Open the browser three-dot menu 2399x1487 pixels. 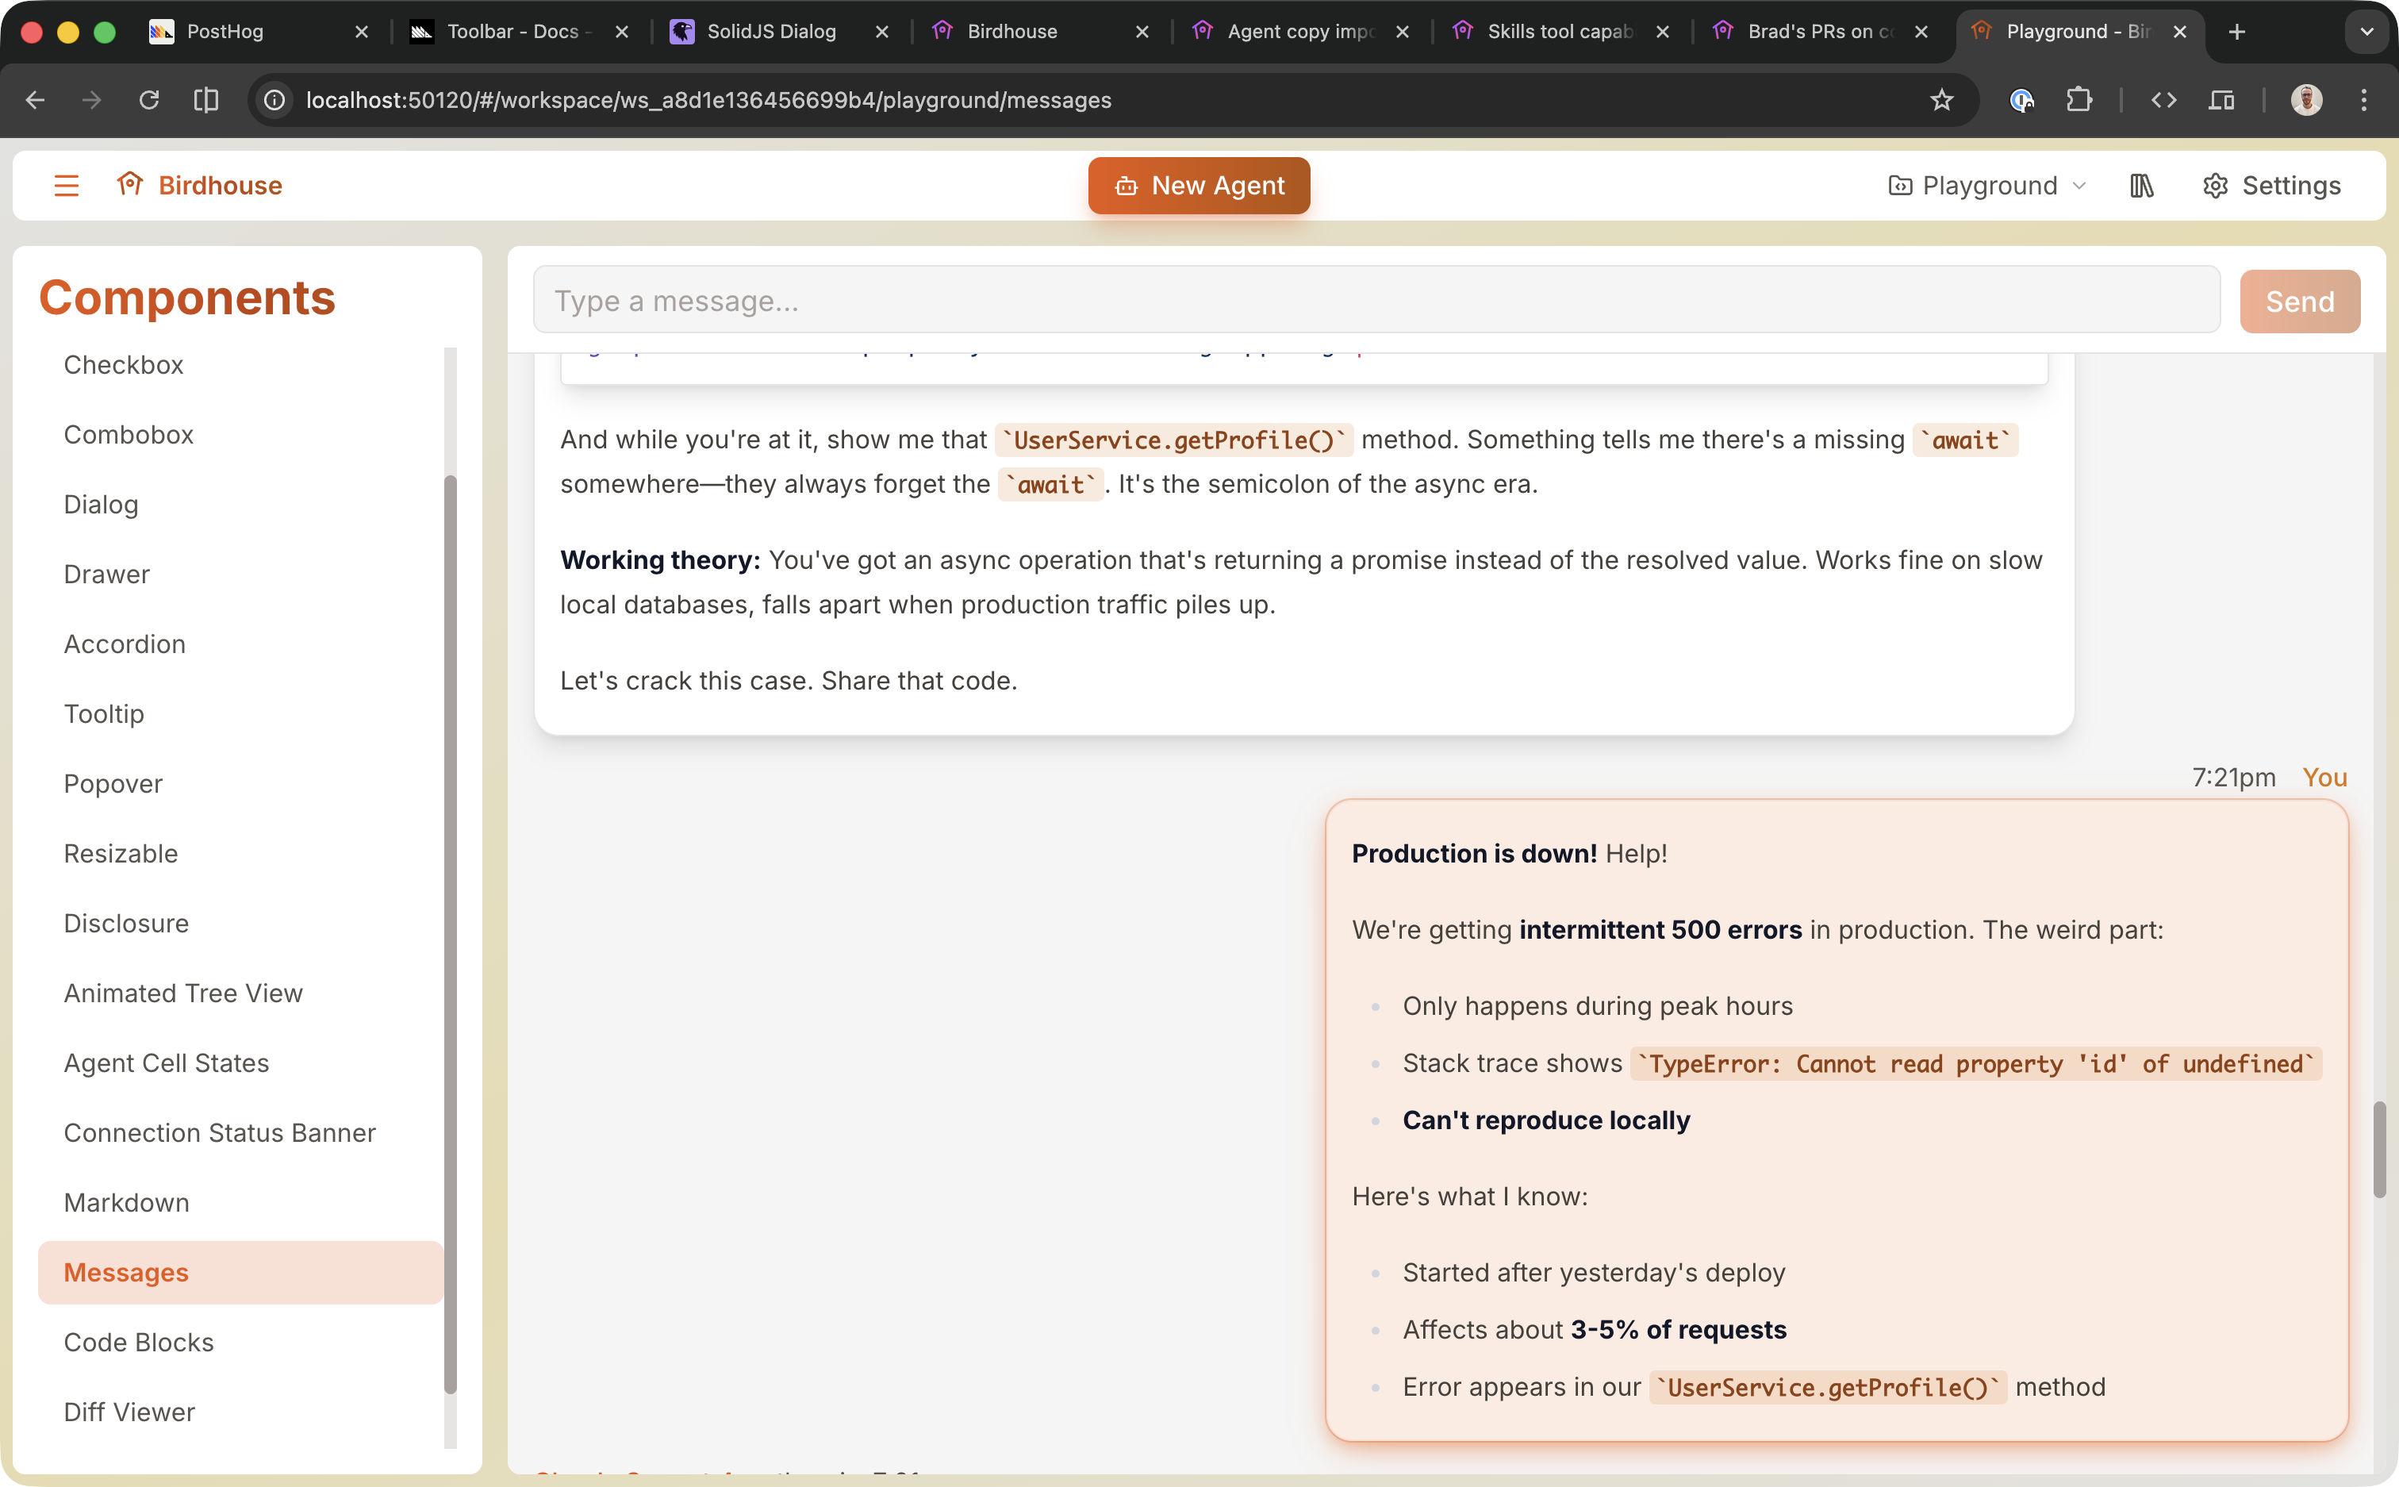[x=2363, y=99]
